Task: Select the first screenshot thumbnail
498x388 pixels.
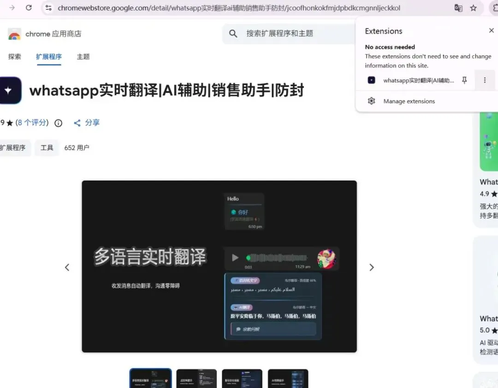Action: (150, 378)
